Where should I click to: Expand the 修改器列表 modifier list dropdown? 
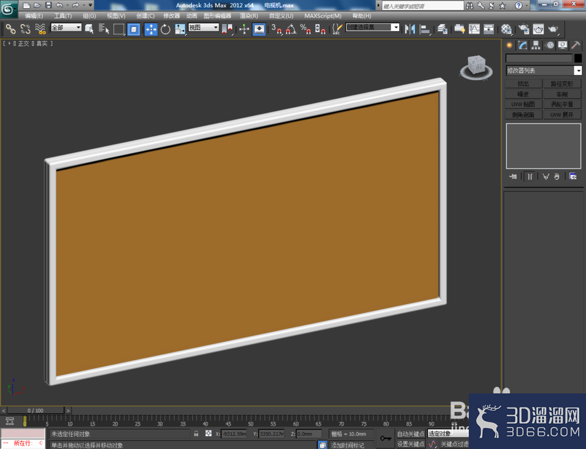pos(544,71)
